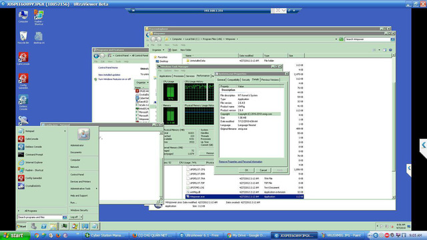Click Turn Windows features on or off
The width and height of the screenshot is (427, 240).
tap(114, 79)
